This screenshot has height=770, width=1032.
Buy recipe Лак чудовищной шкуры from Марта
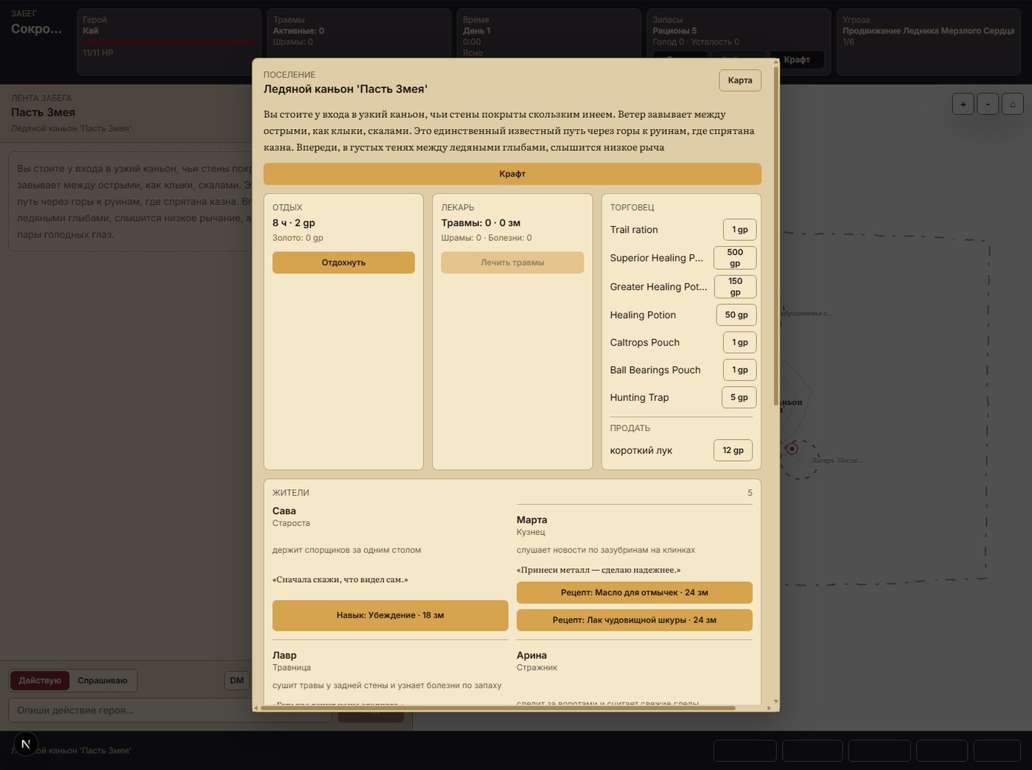[635, 620]
